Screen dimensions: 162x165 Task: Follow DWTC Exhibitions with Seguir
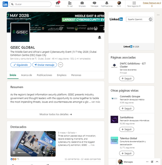point(127,79)
